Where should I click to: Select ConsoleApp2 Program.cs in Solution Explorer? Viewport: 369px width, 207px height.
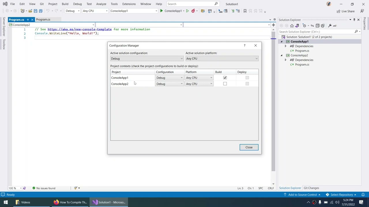pyautogui.click(x=302, y=65)
